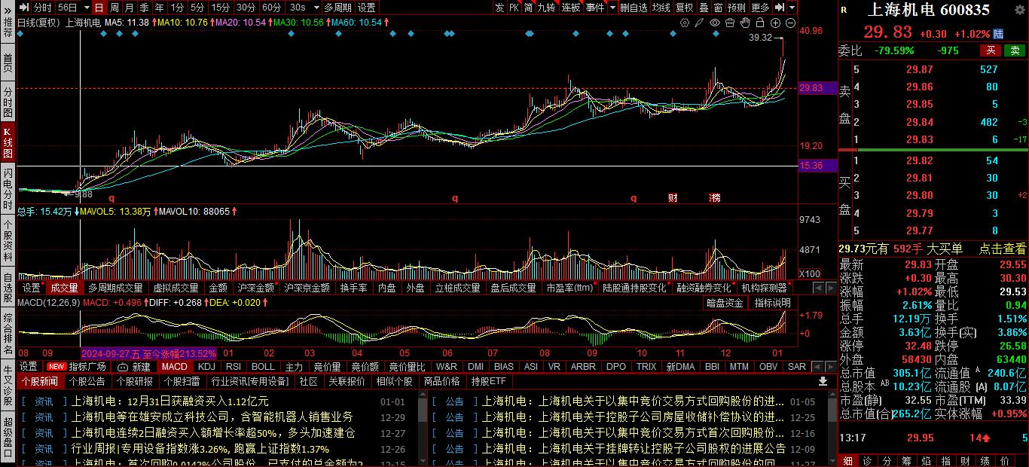Click the right arrow icon after 更多
The height and width of the screenshot is (467, 1029).
[780, 7]
